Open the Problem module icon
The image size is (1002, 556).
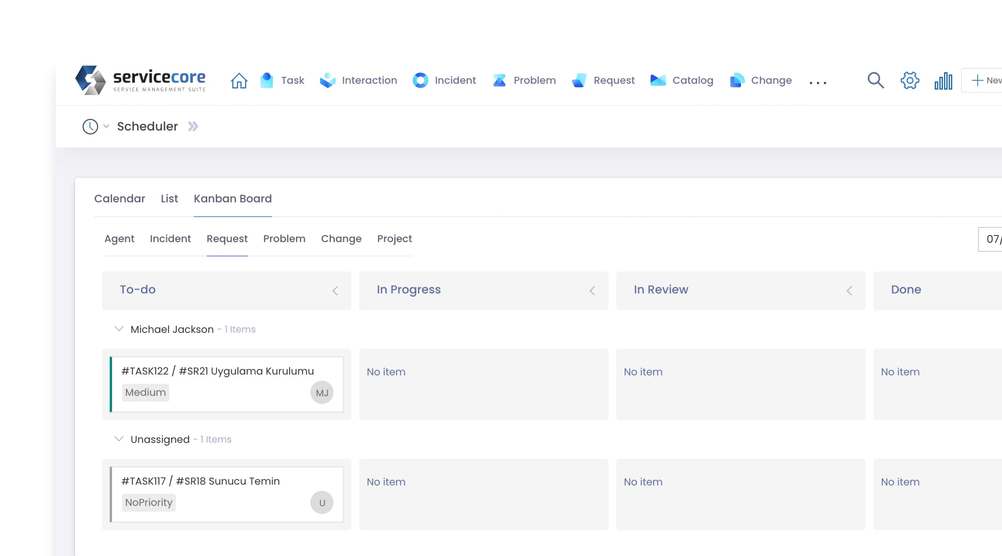point(500,80)
